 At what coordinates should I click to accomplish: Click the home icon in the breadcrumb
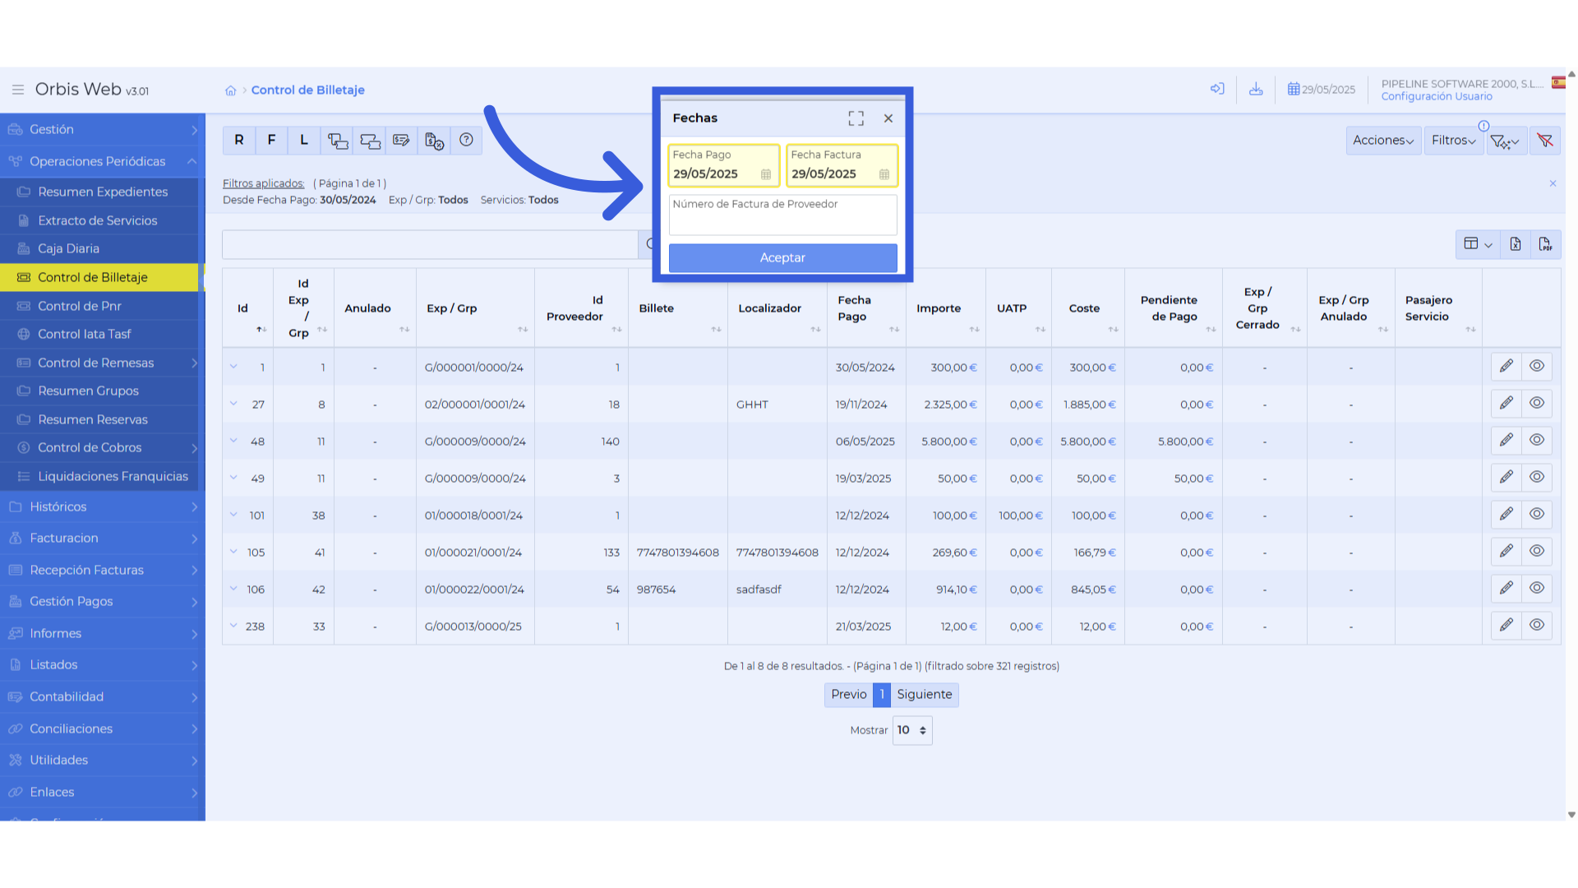pos(231,90)
